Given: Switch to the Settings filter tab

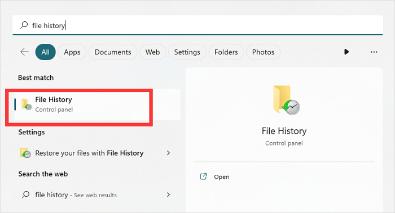Looking at the screenshot, I should tap(187, 52).
